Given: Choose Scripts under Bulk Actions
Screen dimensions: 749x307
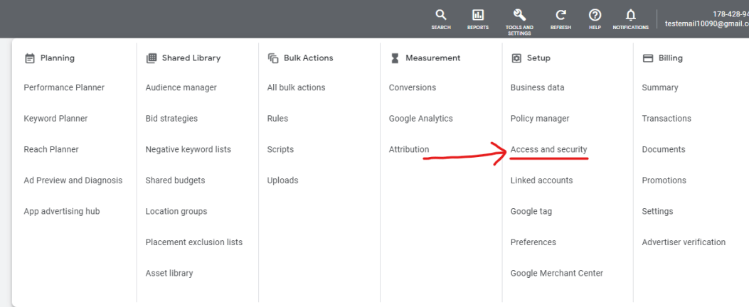Looking at the screenshot, I should click(280, 150).
